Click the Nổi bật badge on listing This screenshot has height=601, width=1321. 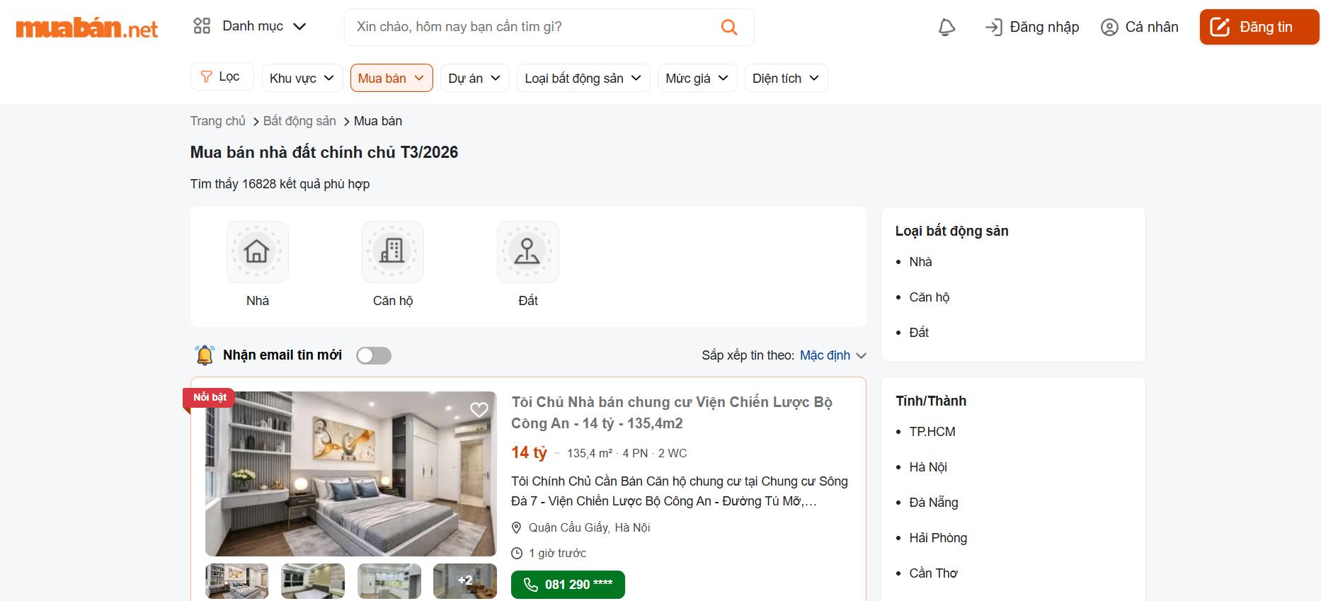210,397
